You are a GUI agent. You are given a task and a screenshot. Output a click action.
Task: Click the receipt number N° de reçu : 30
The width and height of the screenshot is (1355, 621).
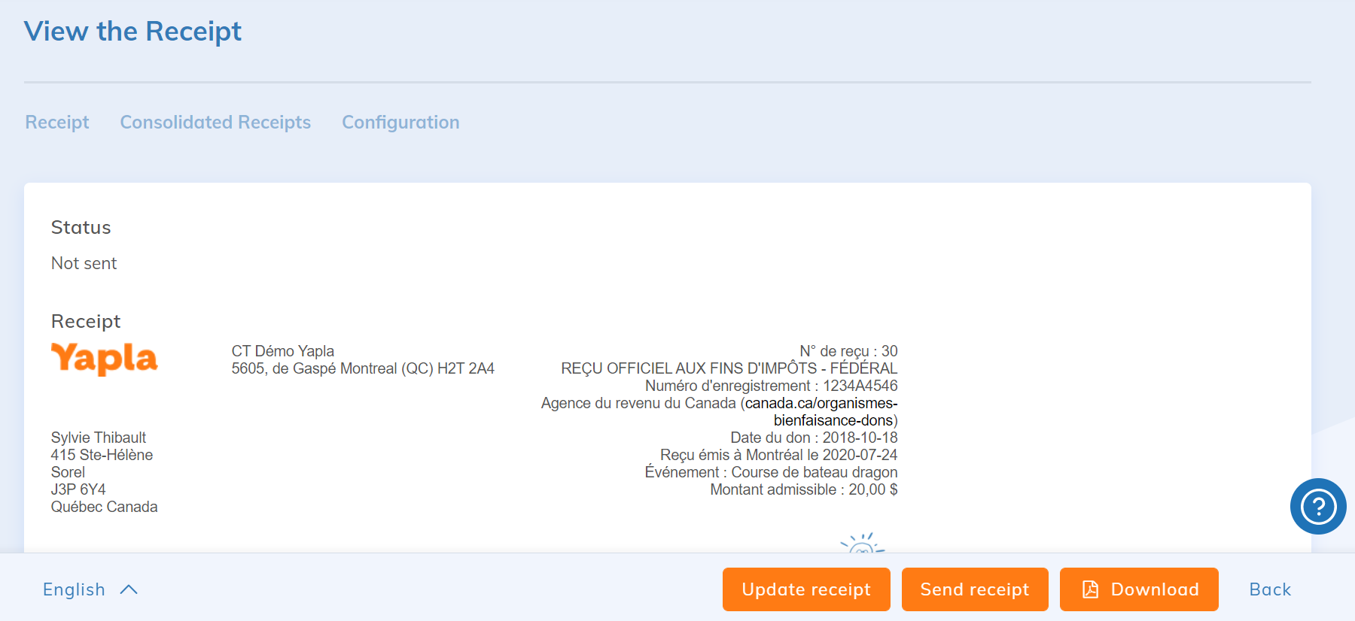point(848,351)
